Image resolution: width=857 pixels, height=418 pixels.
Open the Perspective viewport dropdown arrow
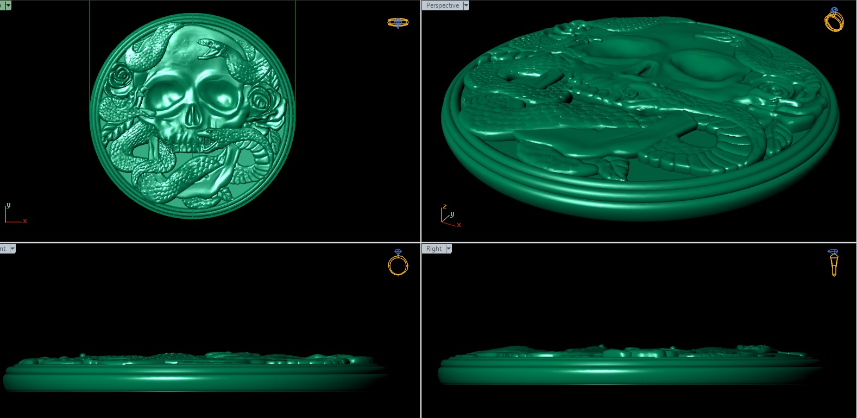(466, 5)
